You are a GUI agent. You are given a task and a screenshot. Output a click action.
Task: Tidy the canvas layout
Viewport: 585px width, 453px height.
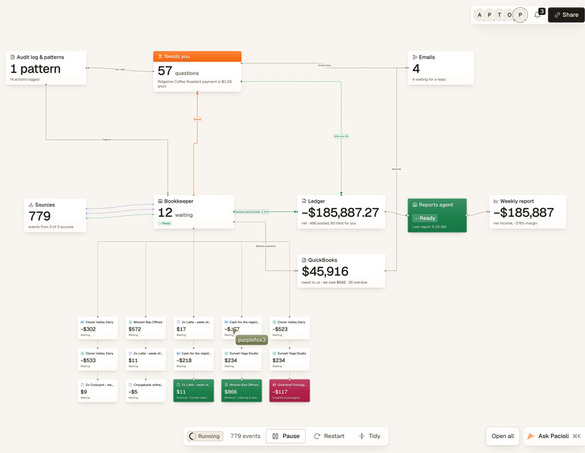(369, 436)
